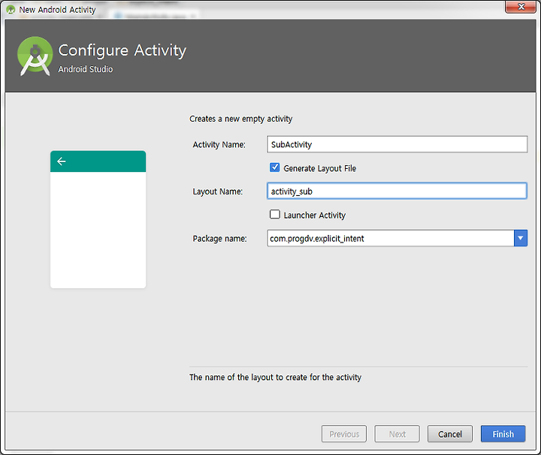
Task: Close the New Android Activity dialog
Action: [521, 7]
